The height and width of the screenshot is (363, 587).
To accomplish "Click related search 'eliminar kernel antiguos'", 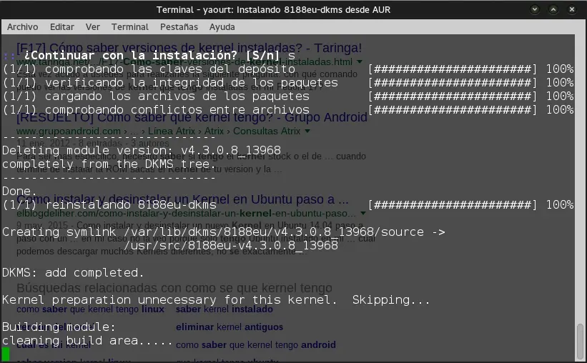I will [x=230, y=327].
